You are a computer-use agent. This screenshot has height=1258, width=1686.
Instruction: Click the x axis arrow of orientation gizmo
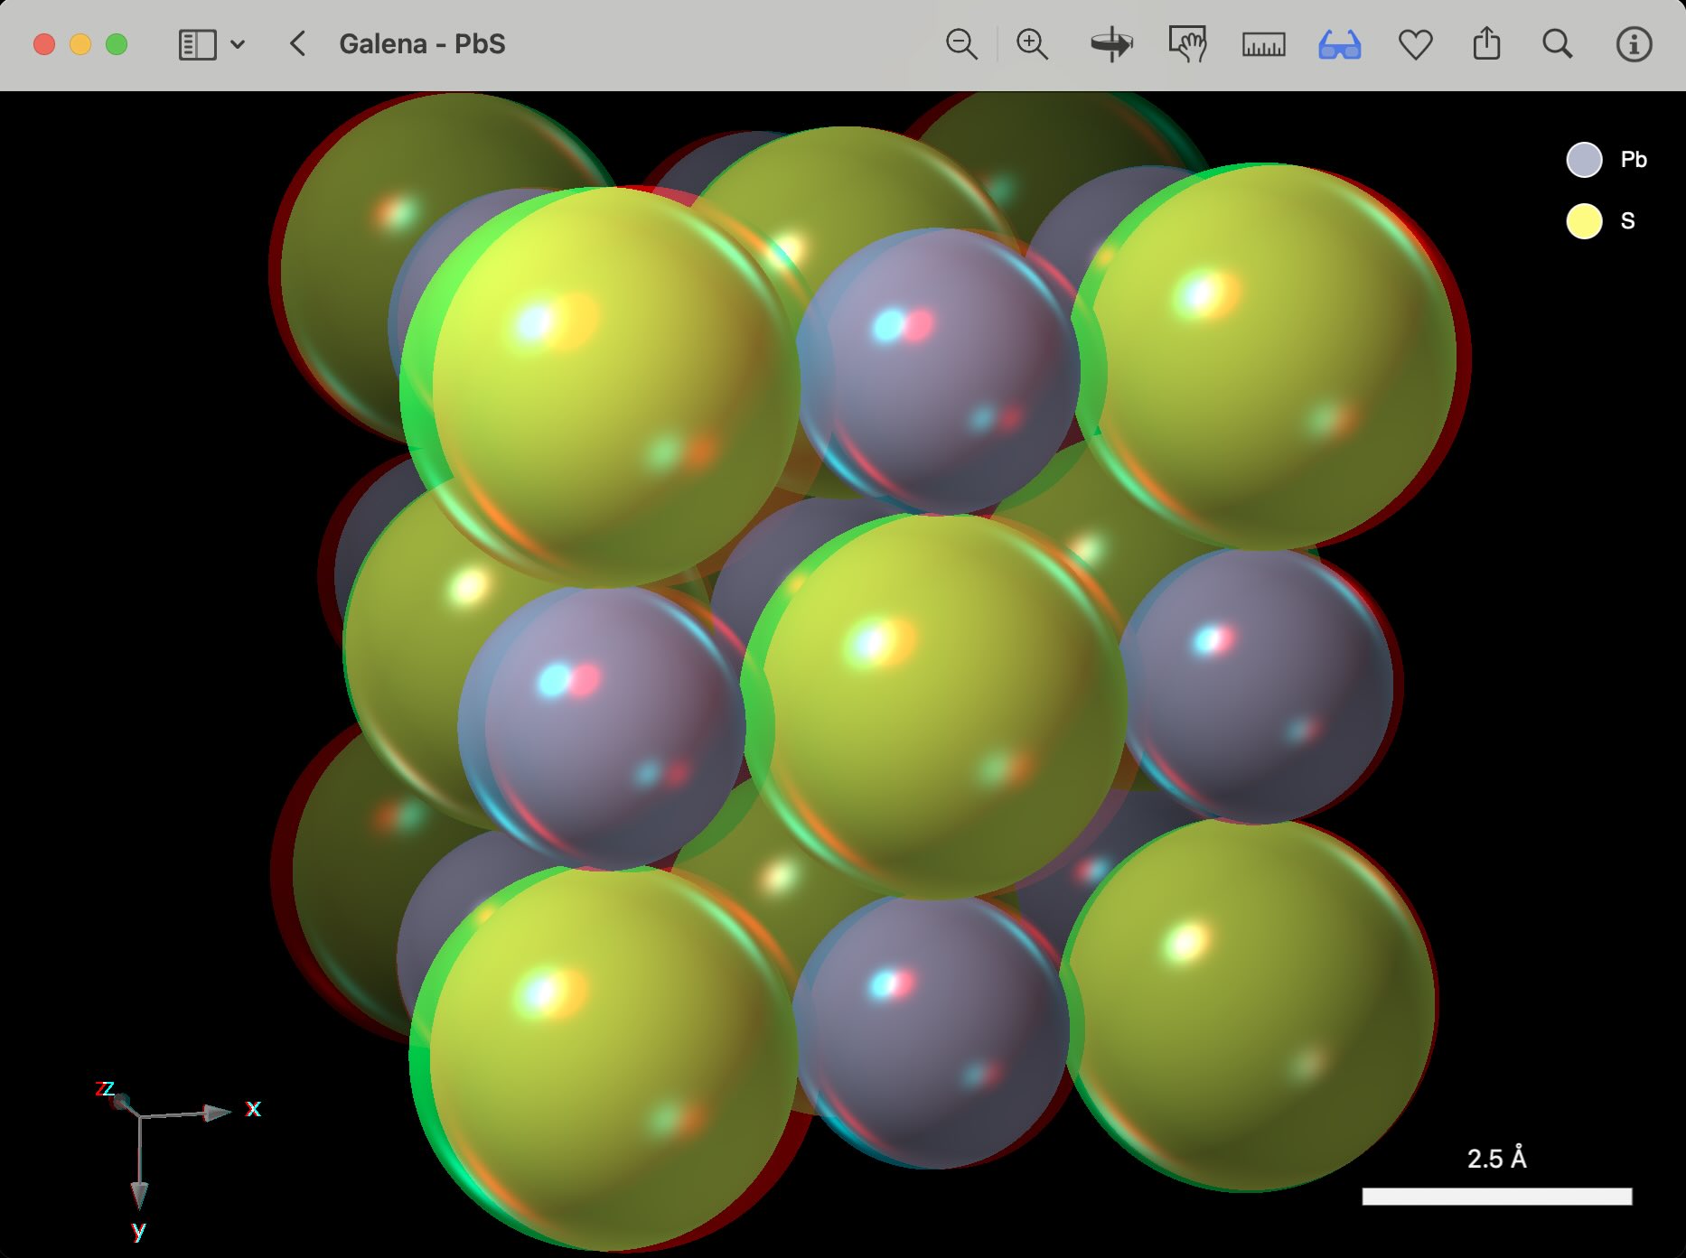(217, 1113)
